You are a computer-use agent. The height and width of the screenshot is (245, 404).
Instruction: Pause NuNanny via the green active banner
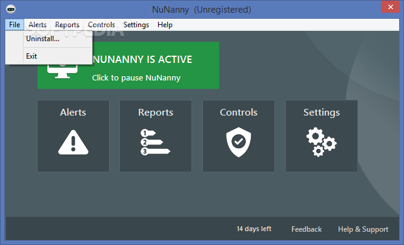point(128,65)
